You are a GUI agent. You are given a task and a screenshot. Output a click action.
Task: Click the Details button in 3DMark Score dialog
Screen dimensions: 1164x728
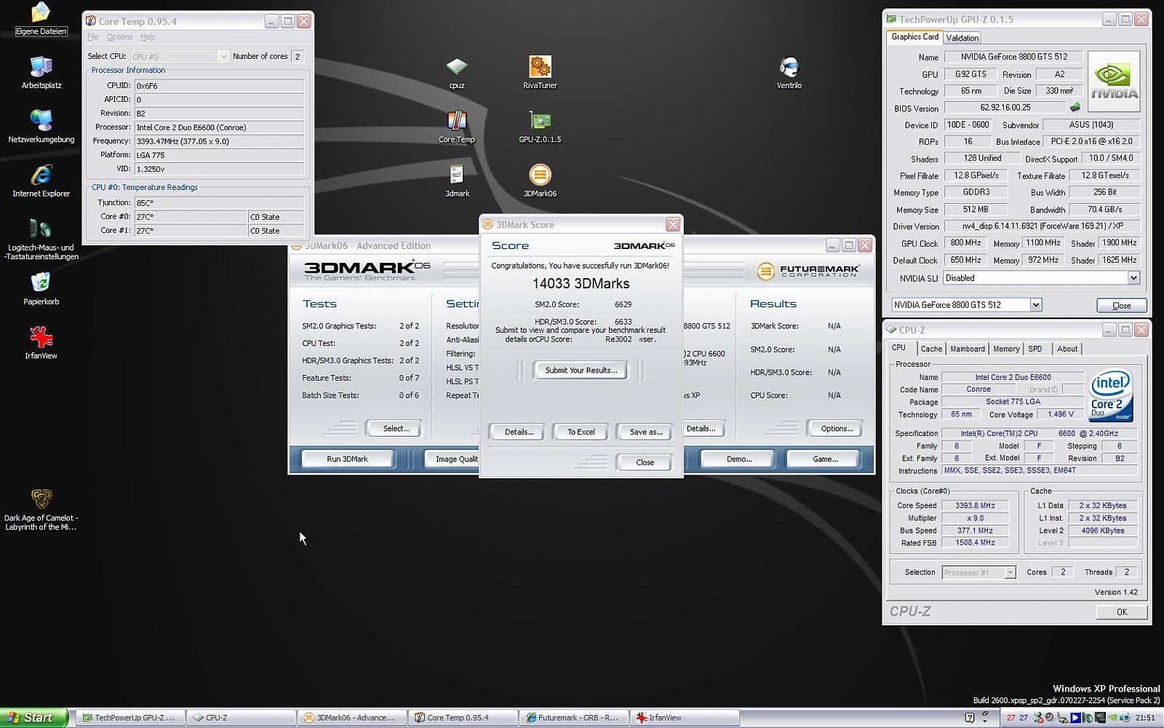click(519, 432)
